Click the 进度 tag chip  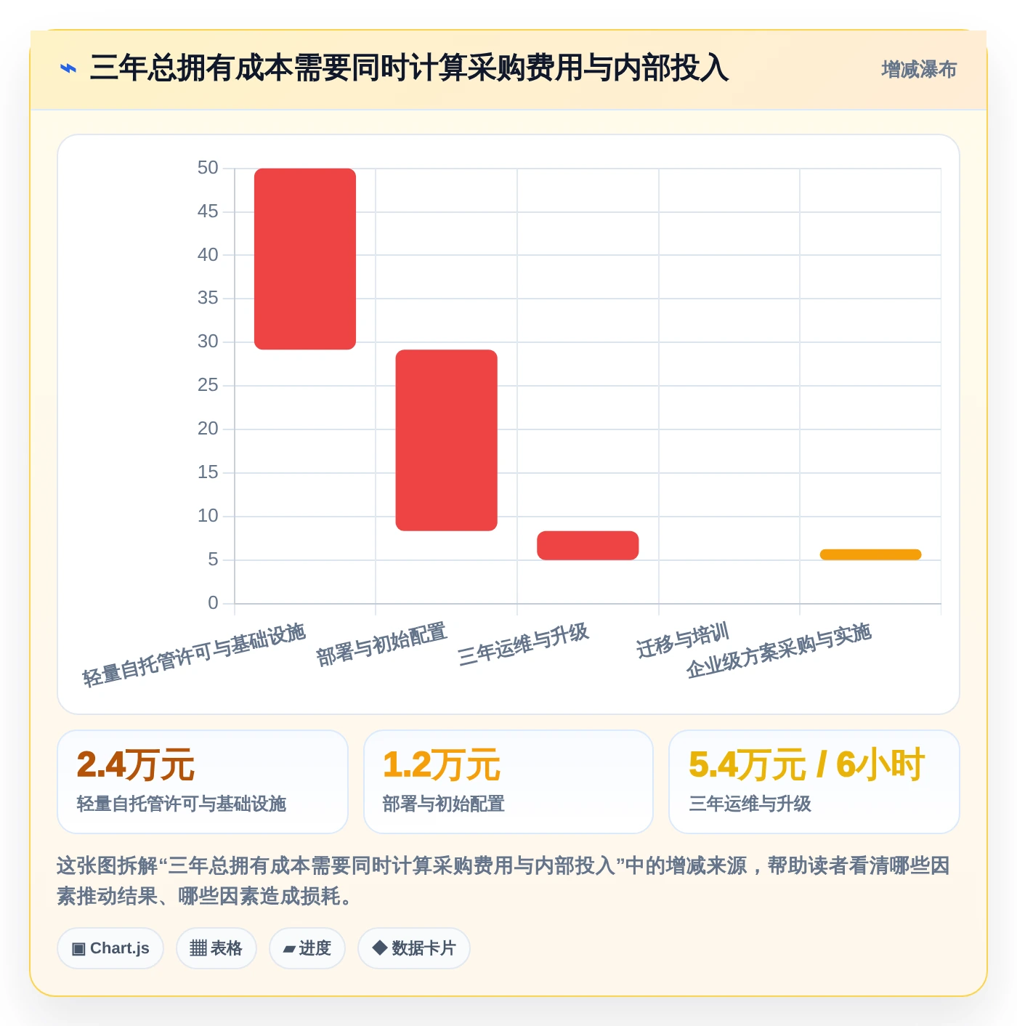(307, 948)
